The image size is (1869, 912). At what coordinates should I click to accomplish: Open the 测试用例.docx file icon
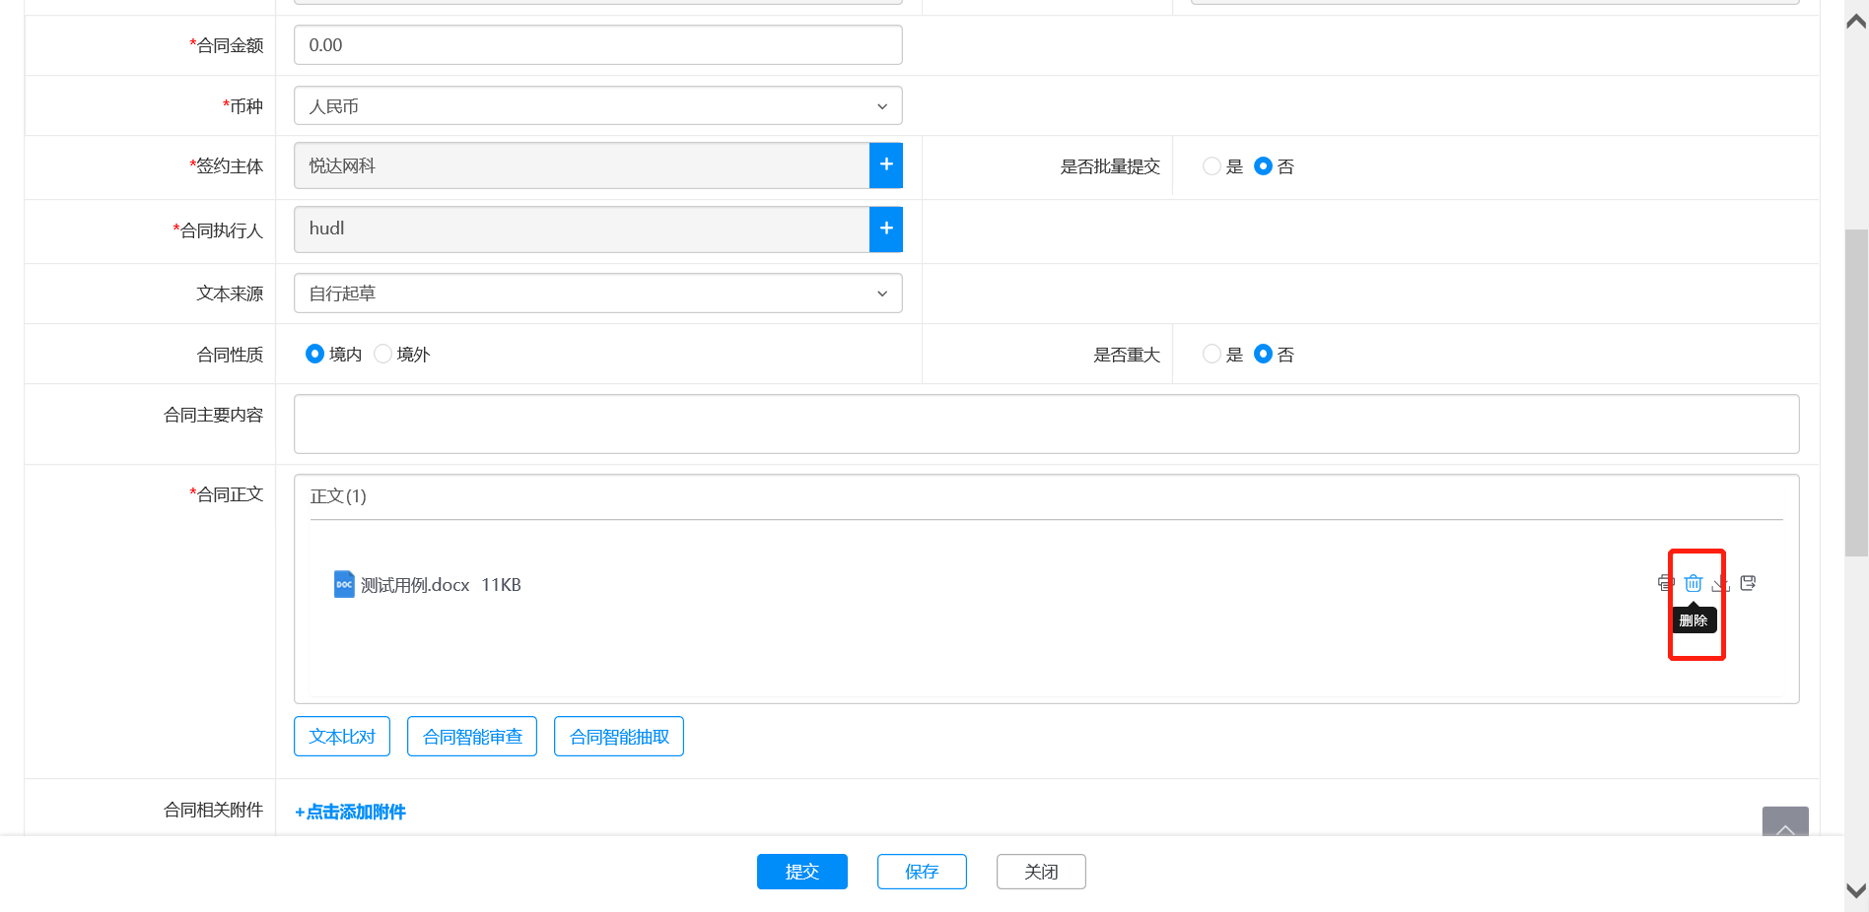click(x=344, y=584)
